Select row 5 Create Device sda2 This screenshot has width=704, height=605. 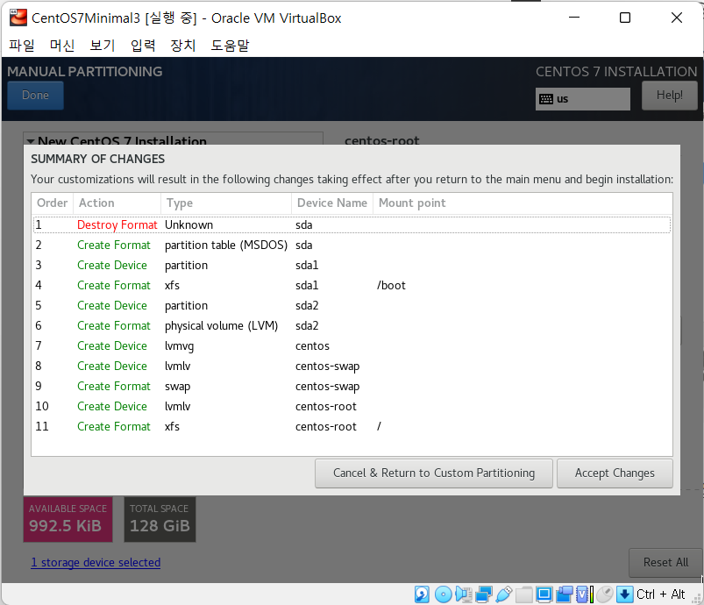pyautogui.click(x=352, y=305)
